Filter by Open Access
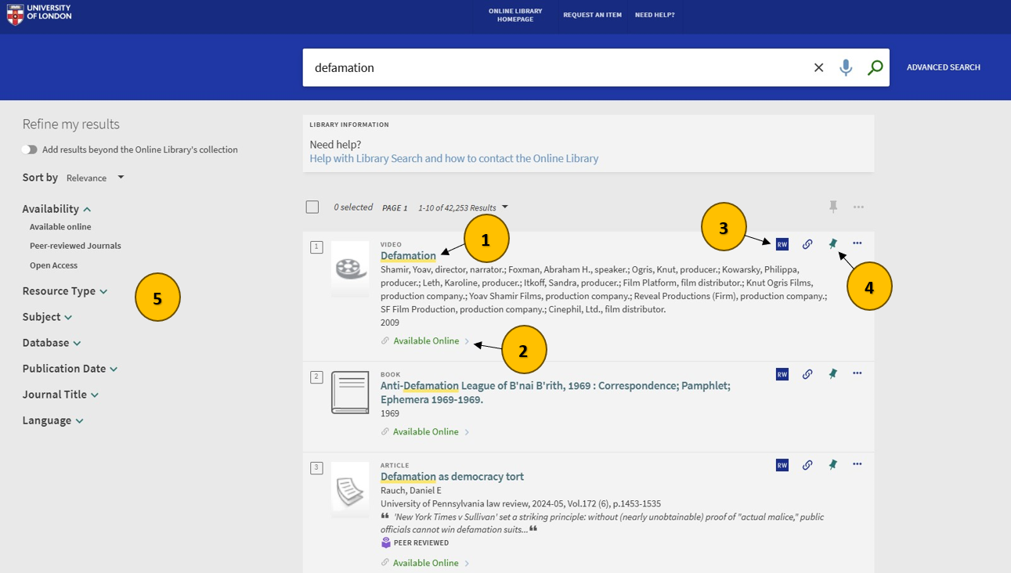Screen dimensions: 1011x573 pos(53,265)
